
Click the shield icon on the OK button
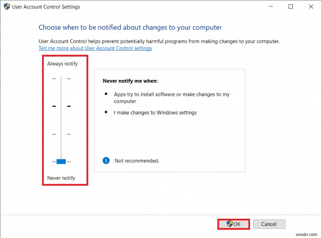tap(229, 224)
